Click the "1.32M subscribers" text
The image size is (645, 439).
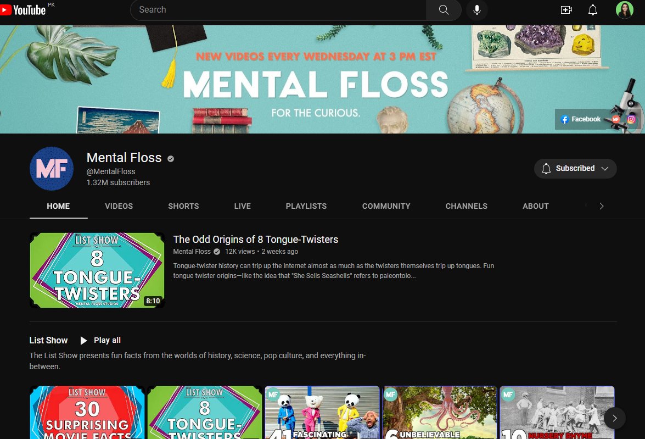[x=118, y=182]
